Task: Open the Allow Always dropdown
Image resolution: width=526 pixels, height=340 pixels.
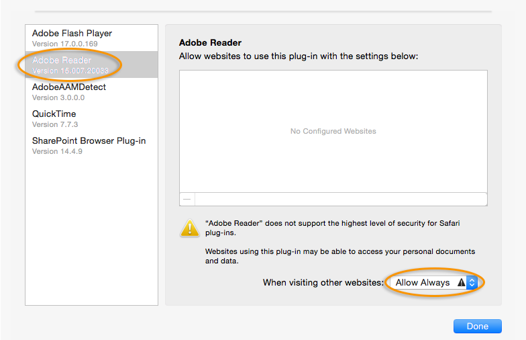Action: 433,282
